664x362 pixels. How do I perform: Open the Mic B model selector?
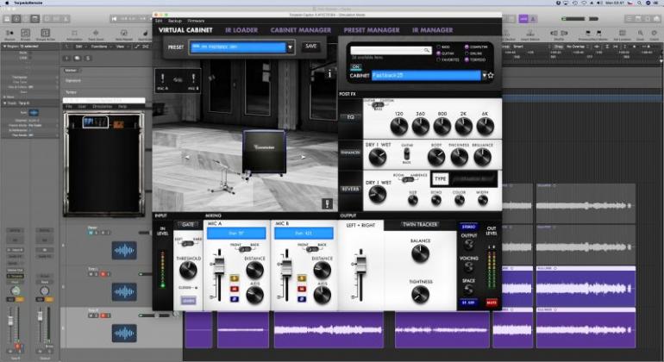click(x=304, y=233)
